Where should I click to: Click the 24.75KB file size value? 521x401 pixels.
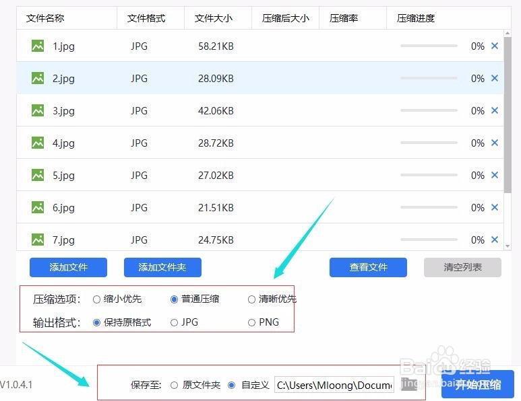point(216,240)
